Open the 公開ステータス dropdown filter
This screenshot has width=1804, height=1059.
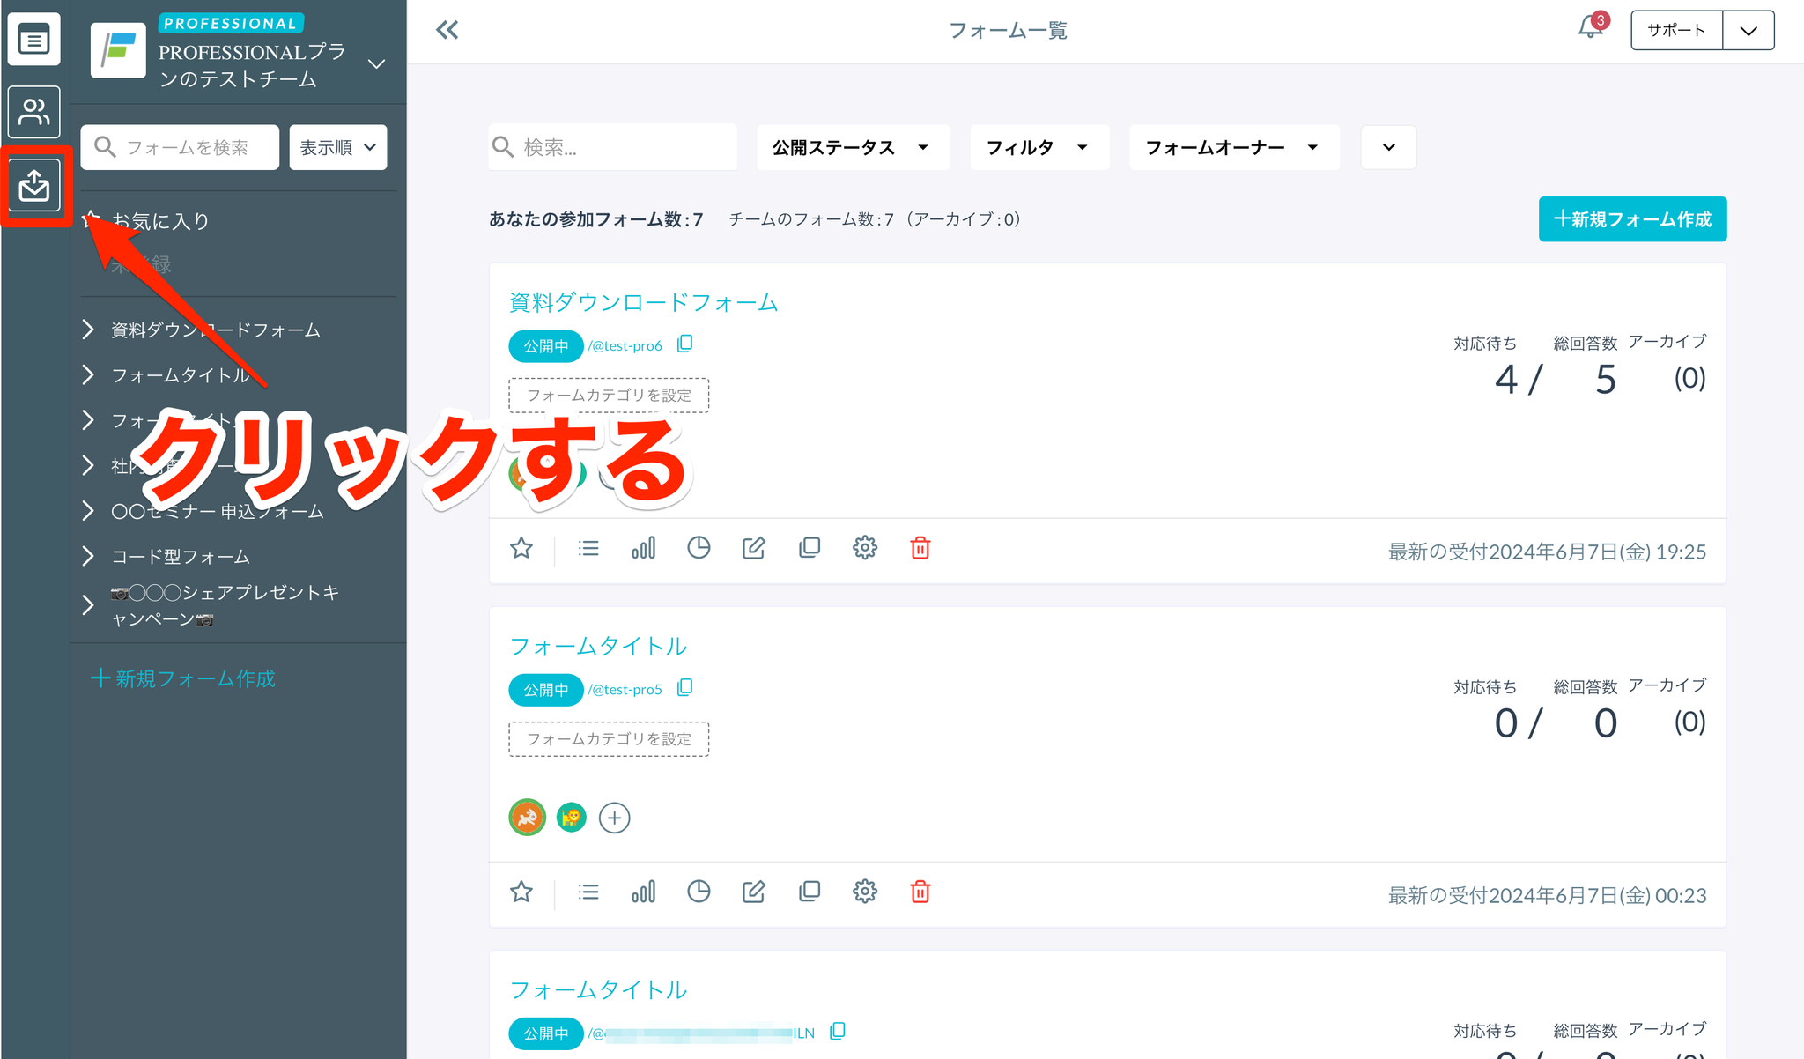coord(852,147)
